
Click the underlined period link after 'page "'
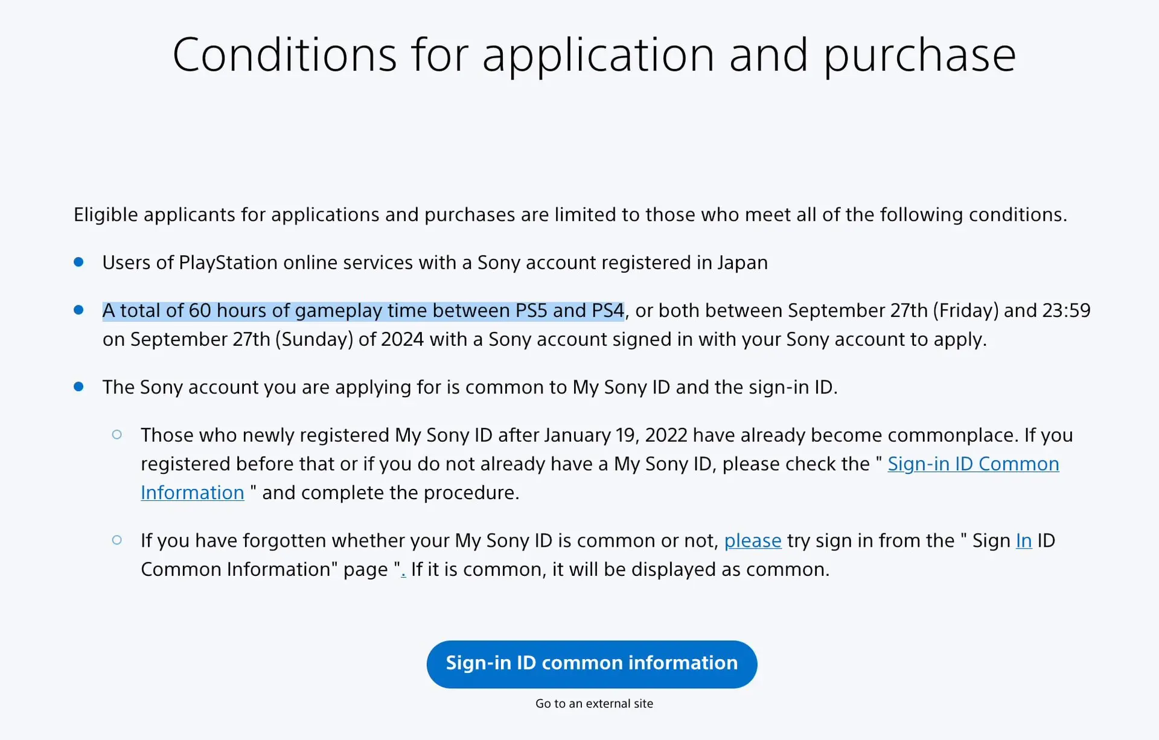403,570
